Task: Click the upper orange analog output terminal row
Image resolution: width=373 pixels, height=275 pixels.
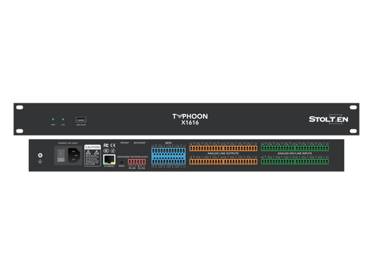Action: tap(223, 148)
